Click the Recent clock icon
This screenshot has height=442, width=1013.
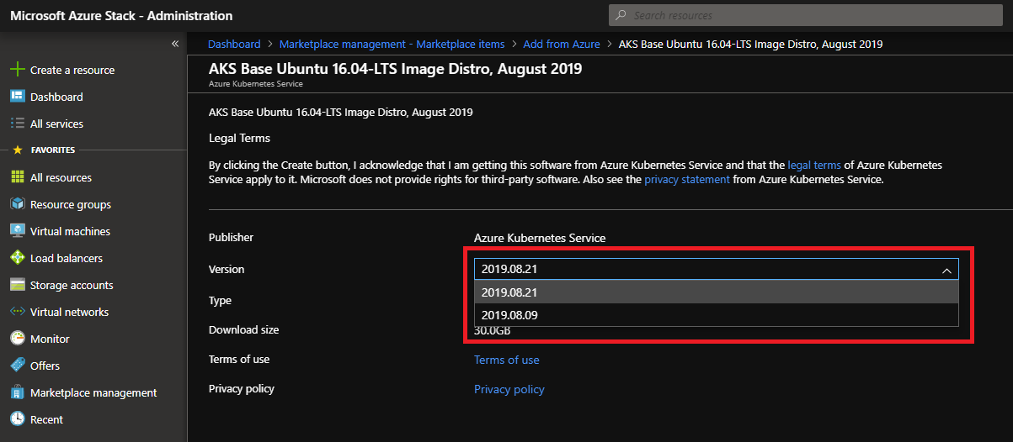pyautogui.click(x=17, y=419)
